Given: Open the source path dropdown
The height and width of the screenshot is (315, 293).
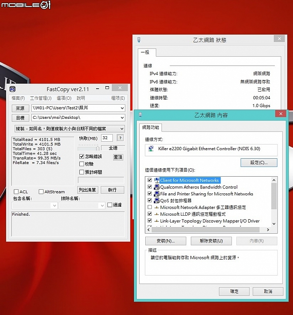Looking at the screenshot, I should pyautogui.click(x=122, y=108).
